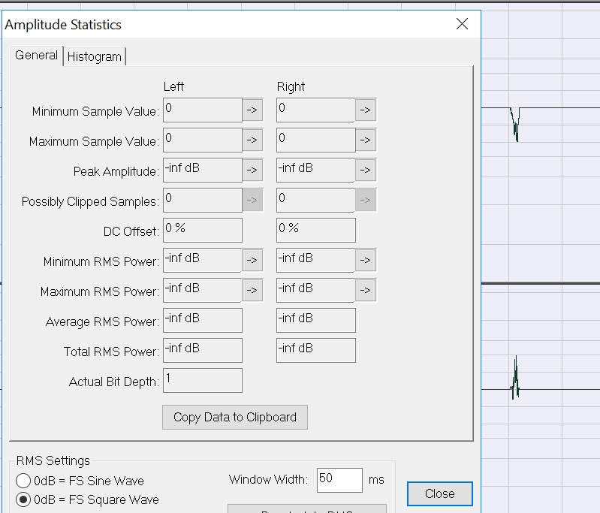Select 0dB = FS Sine Wave option
The height and width of the screenshot is (513, 600).
tap(23, 481)
